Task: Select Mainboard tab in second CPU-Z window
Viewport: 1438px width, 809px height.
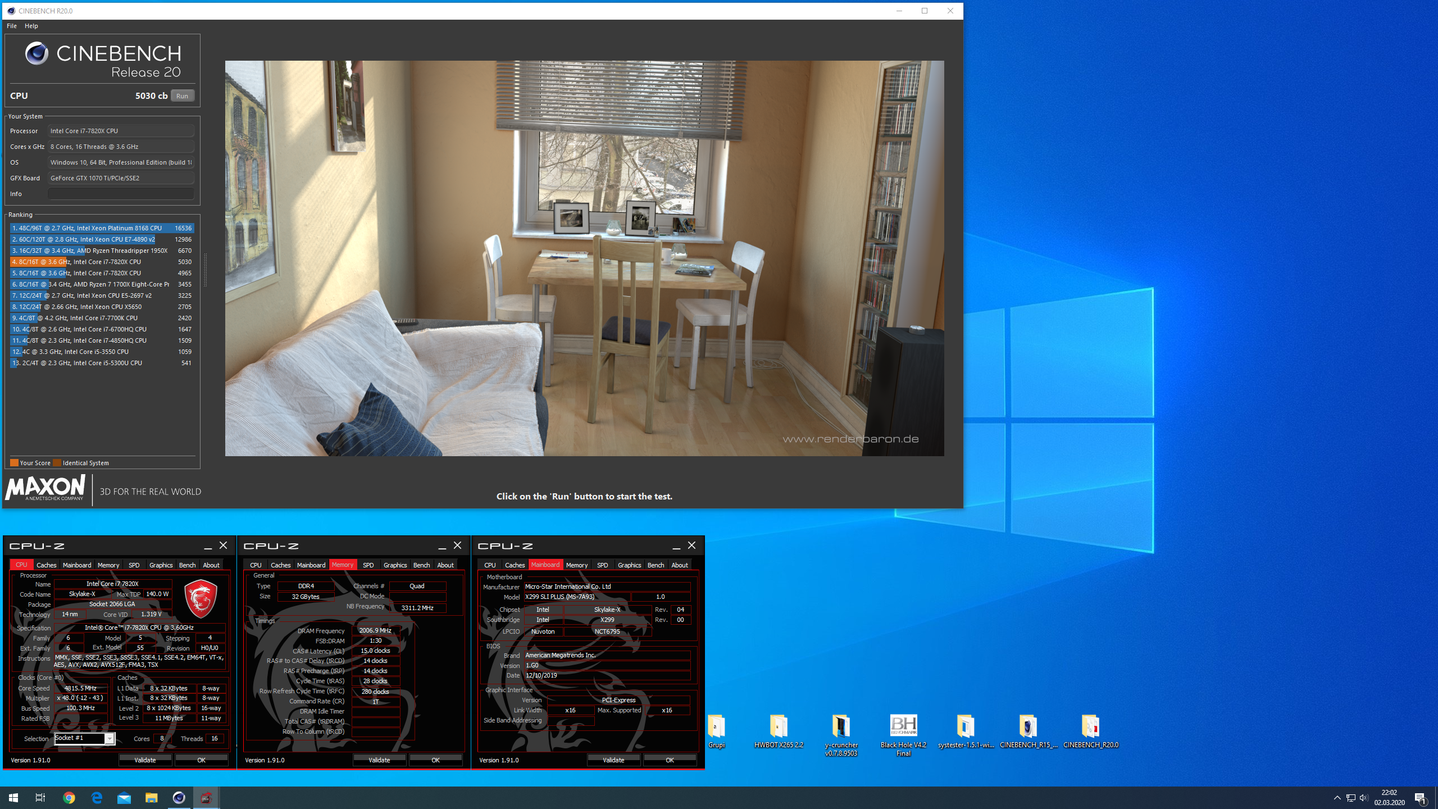Action: 311,565
